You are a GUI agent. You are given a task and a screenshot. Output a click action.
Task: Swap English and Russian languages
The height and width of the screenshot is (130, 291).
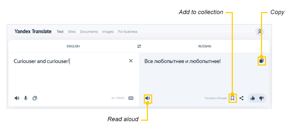(x=139, y=46)
